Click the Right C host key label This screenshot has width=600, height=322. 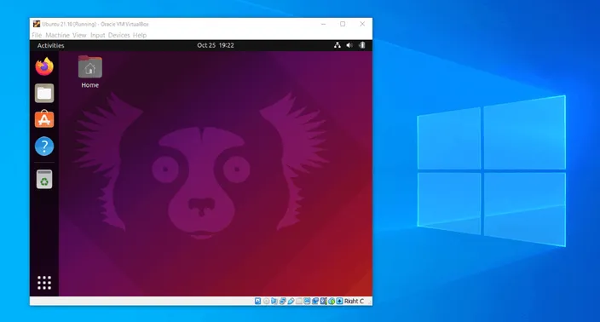354,301
